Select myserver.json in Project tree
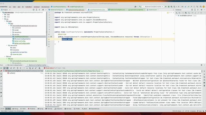This screenshot has height=115, width=206. click(x=17, y=54)
